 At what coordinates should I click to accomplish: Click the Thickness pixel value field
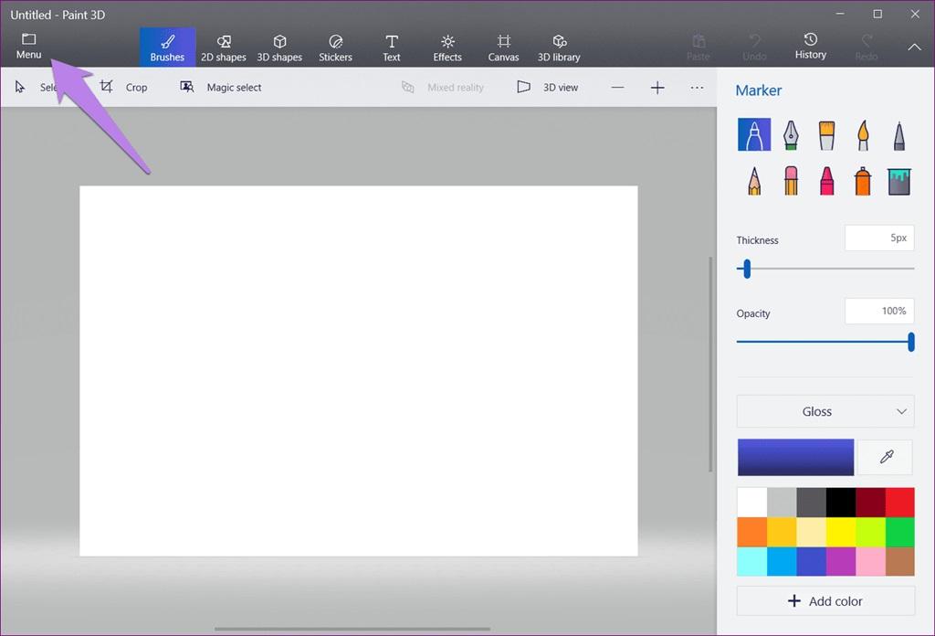pos(879,238)
